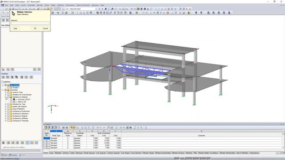Select Surfaces by Material tree item
The image size is (285, 160).
click(x=20, y=116)
